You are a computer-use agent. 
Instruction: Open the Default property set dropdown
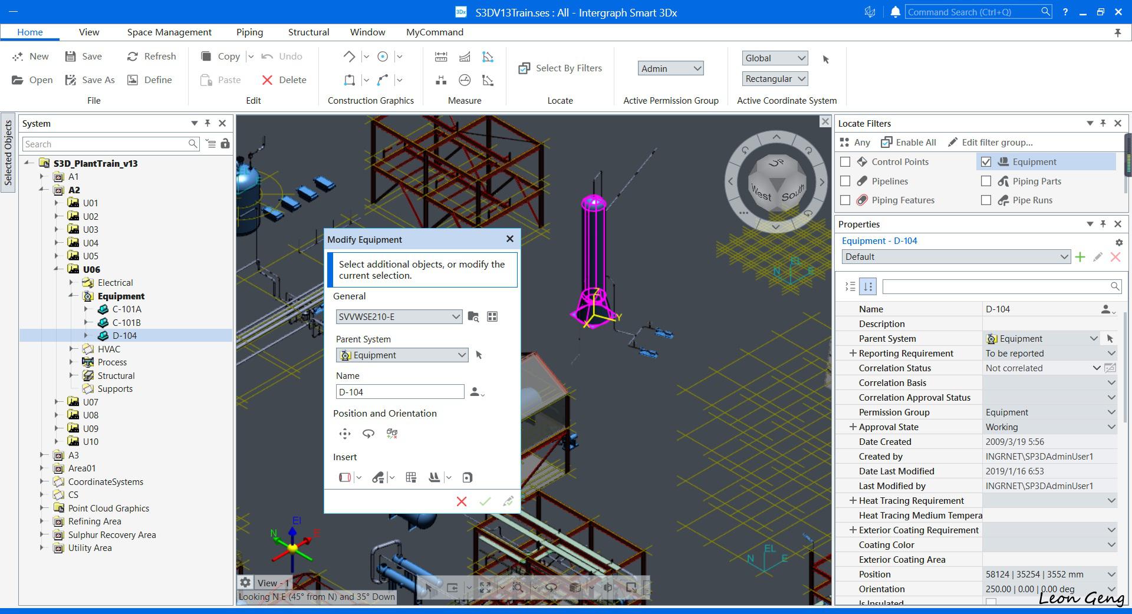956,257
